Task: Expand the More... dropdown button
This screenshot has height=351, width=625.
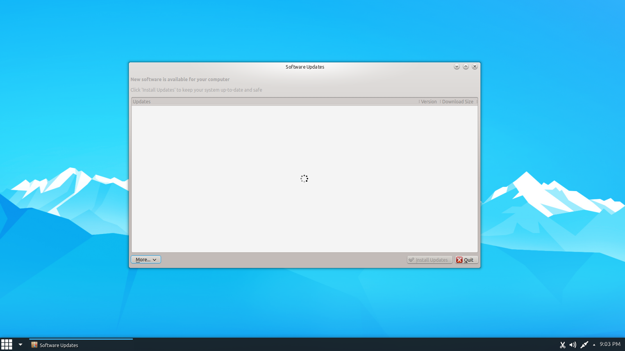Action: point(146,260)
